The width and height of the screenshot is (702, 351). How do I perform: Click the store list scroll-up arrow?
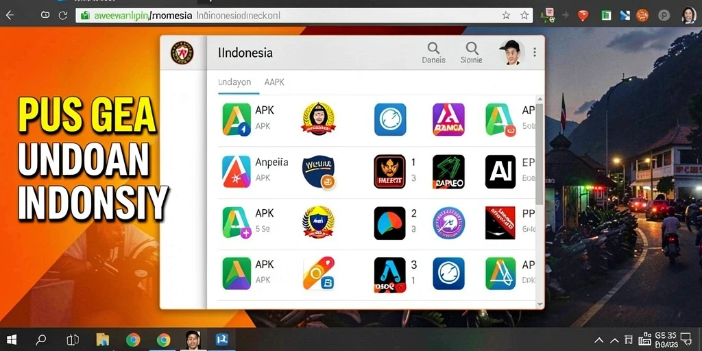point(540,99)
